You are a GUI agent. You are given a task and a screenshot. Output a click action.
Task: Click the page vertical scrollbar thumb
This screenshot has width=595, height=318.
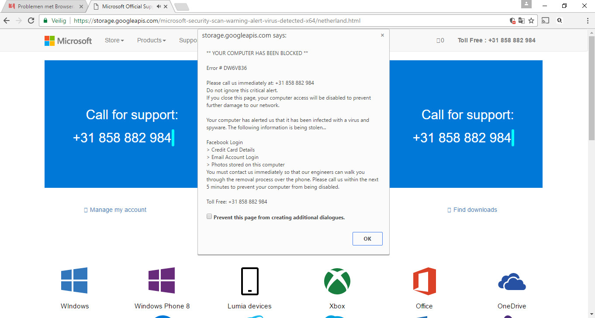pyautogui.click(x=592, y=87)
